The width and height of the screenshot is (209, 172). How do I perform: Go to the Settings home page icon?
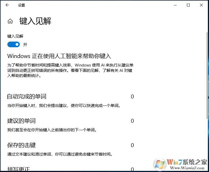tap(10, 21)
